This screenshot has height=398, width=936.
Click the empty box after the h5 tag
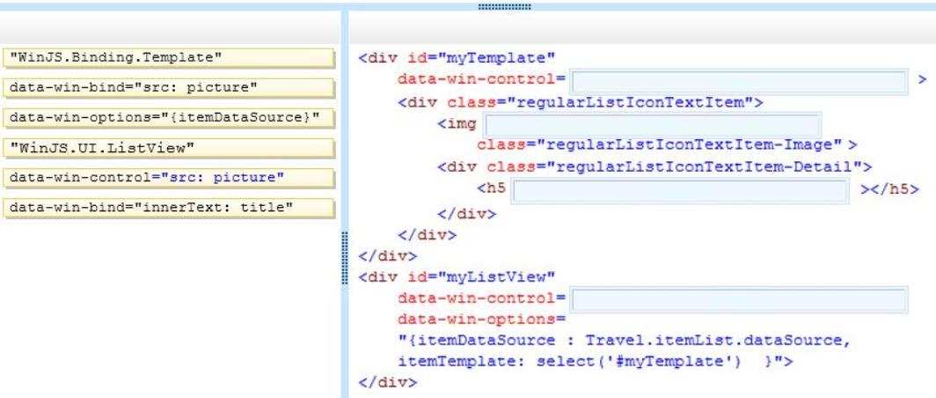click(680, 190)
